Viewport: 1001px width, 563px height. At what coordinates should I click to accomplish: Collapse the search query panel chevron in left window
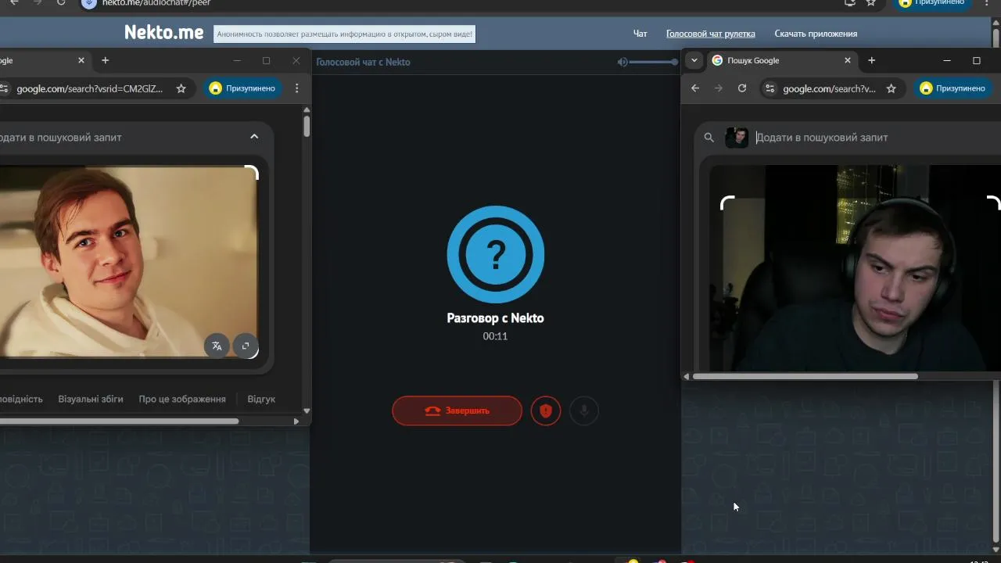(254, 137)
